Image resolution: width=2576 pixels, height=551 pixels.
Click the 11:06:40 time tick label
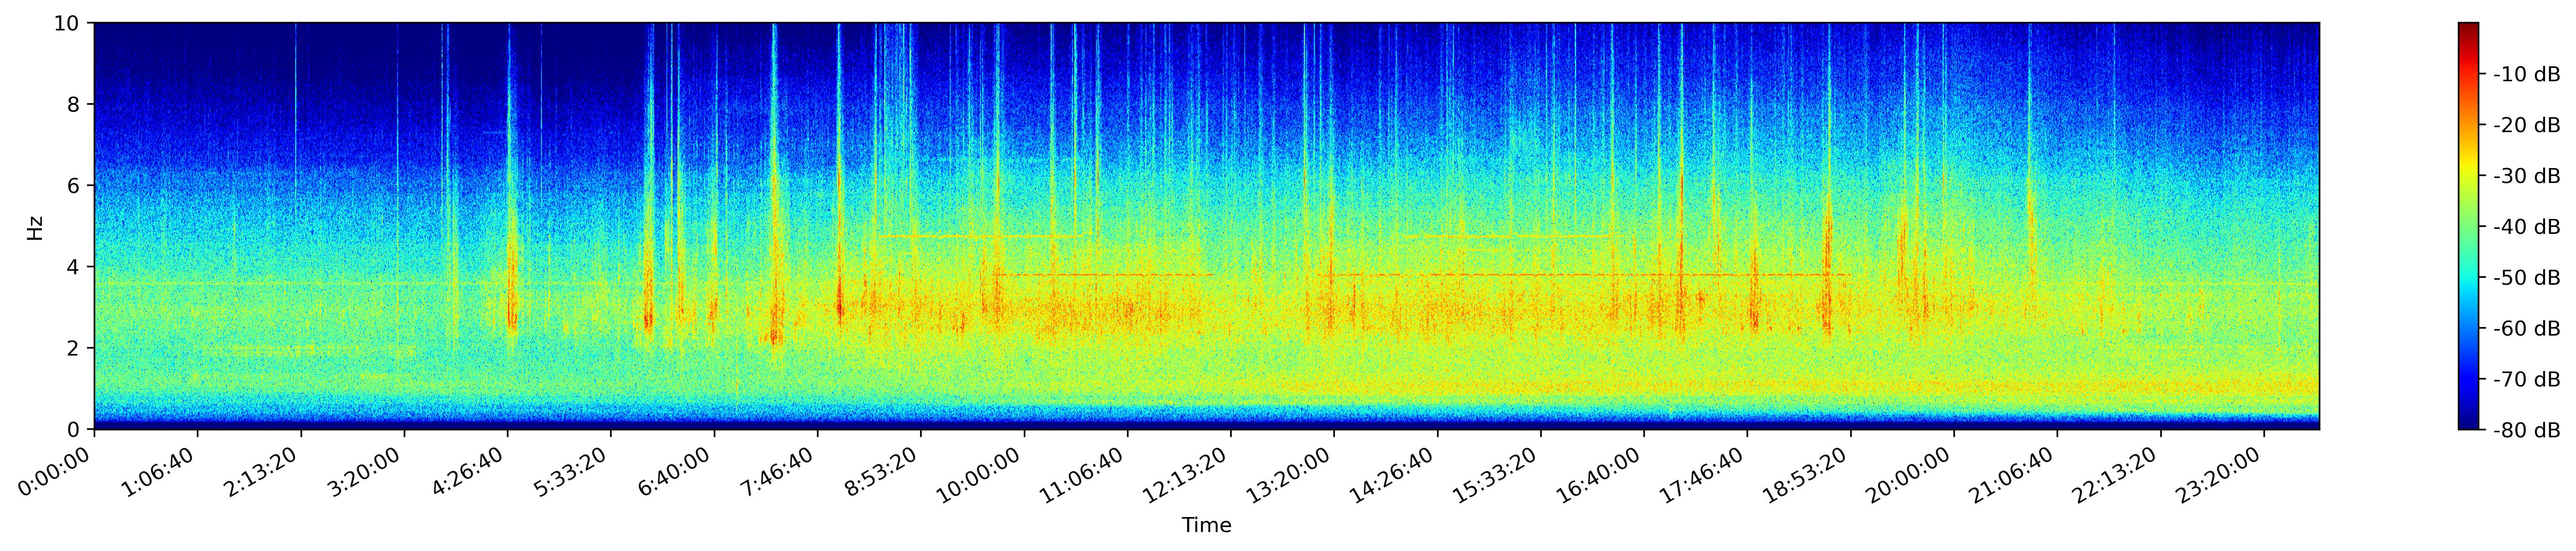[1085, 472]
